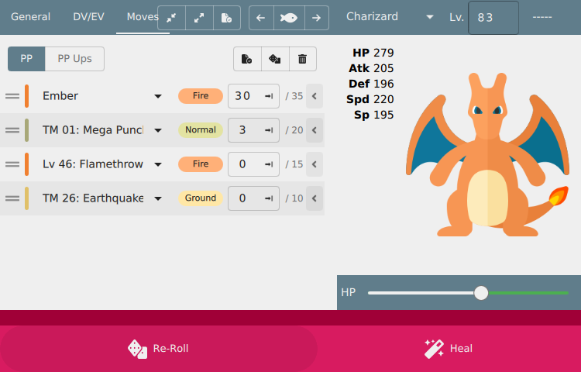Image resolution: width=581 pixels, height=372 pixels.
Task: Set Flamethrower PP to max with the arrow-to-bar icon
Action: 269,164
